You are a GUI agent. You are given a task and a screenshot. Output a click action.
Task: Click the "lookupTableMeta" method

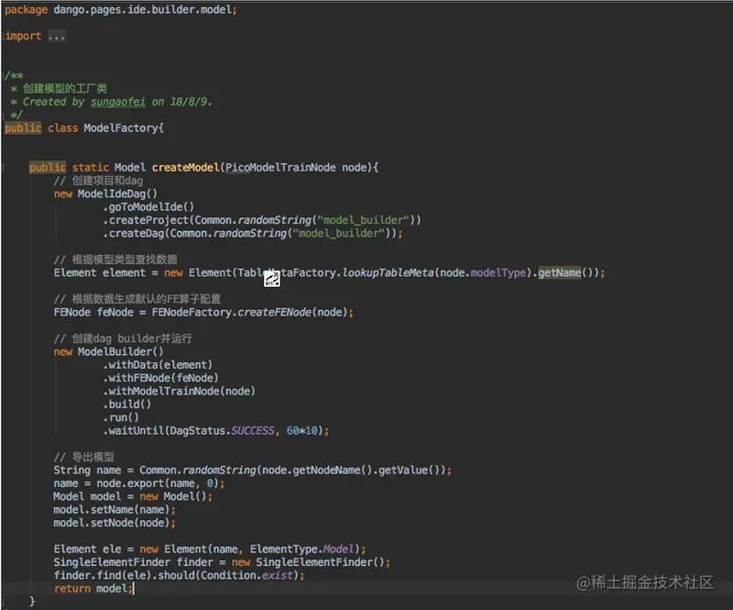coord(388,272)
